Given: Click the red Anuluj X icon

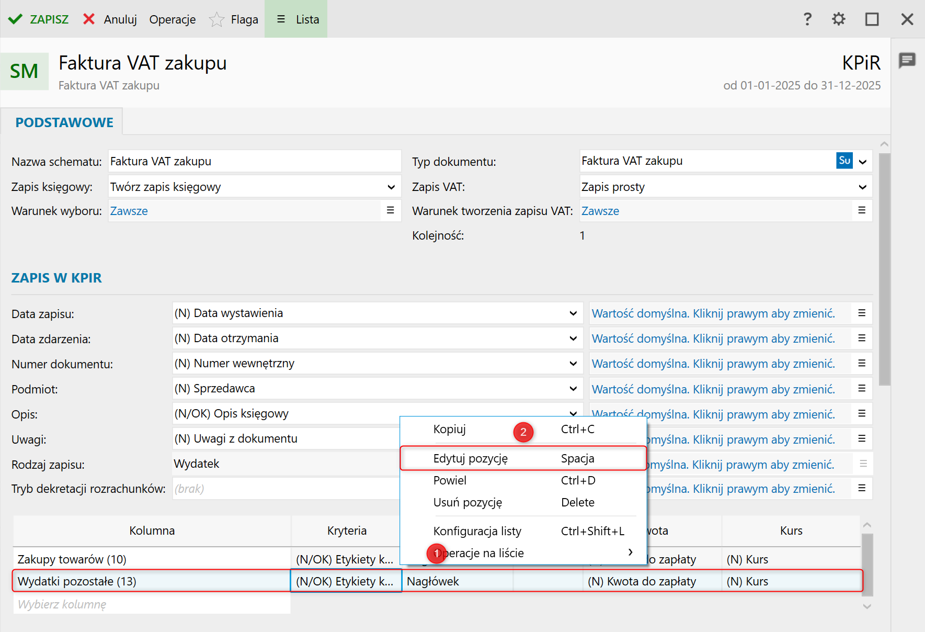Looking at the screenshot, I should [x=89, y=19].
